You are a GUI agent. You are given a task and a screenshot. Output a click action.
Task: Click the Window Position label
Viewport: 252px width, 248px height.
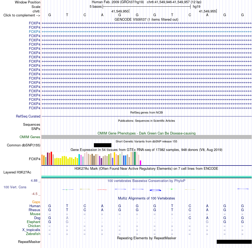coord(28,2)
